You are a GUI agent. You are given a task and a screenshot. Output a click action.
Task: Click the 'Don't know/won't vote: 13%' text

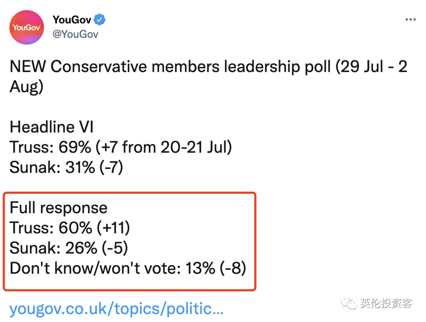[x=112, y=268]
